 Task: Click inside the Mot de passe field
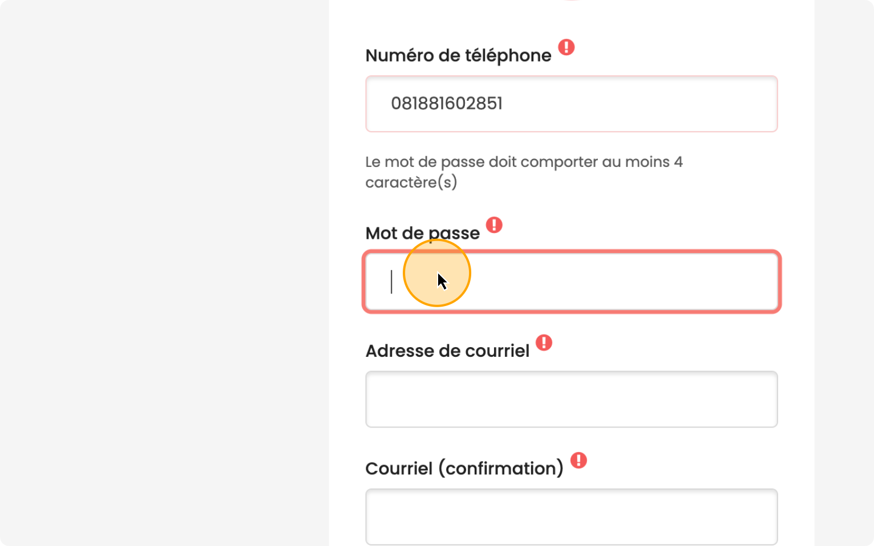point(571,282)
